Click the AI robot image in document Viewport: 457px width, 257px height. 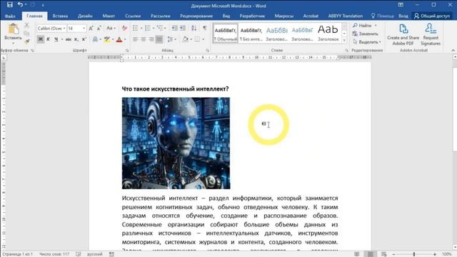pyautogui.click(x=176, y=143)
